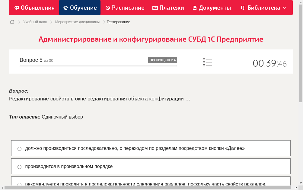Image resolution: width=303 pixels, height=190 pixels.
Task: Open the question list navigator icon
Action: (207, 62)
